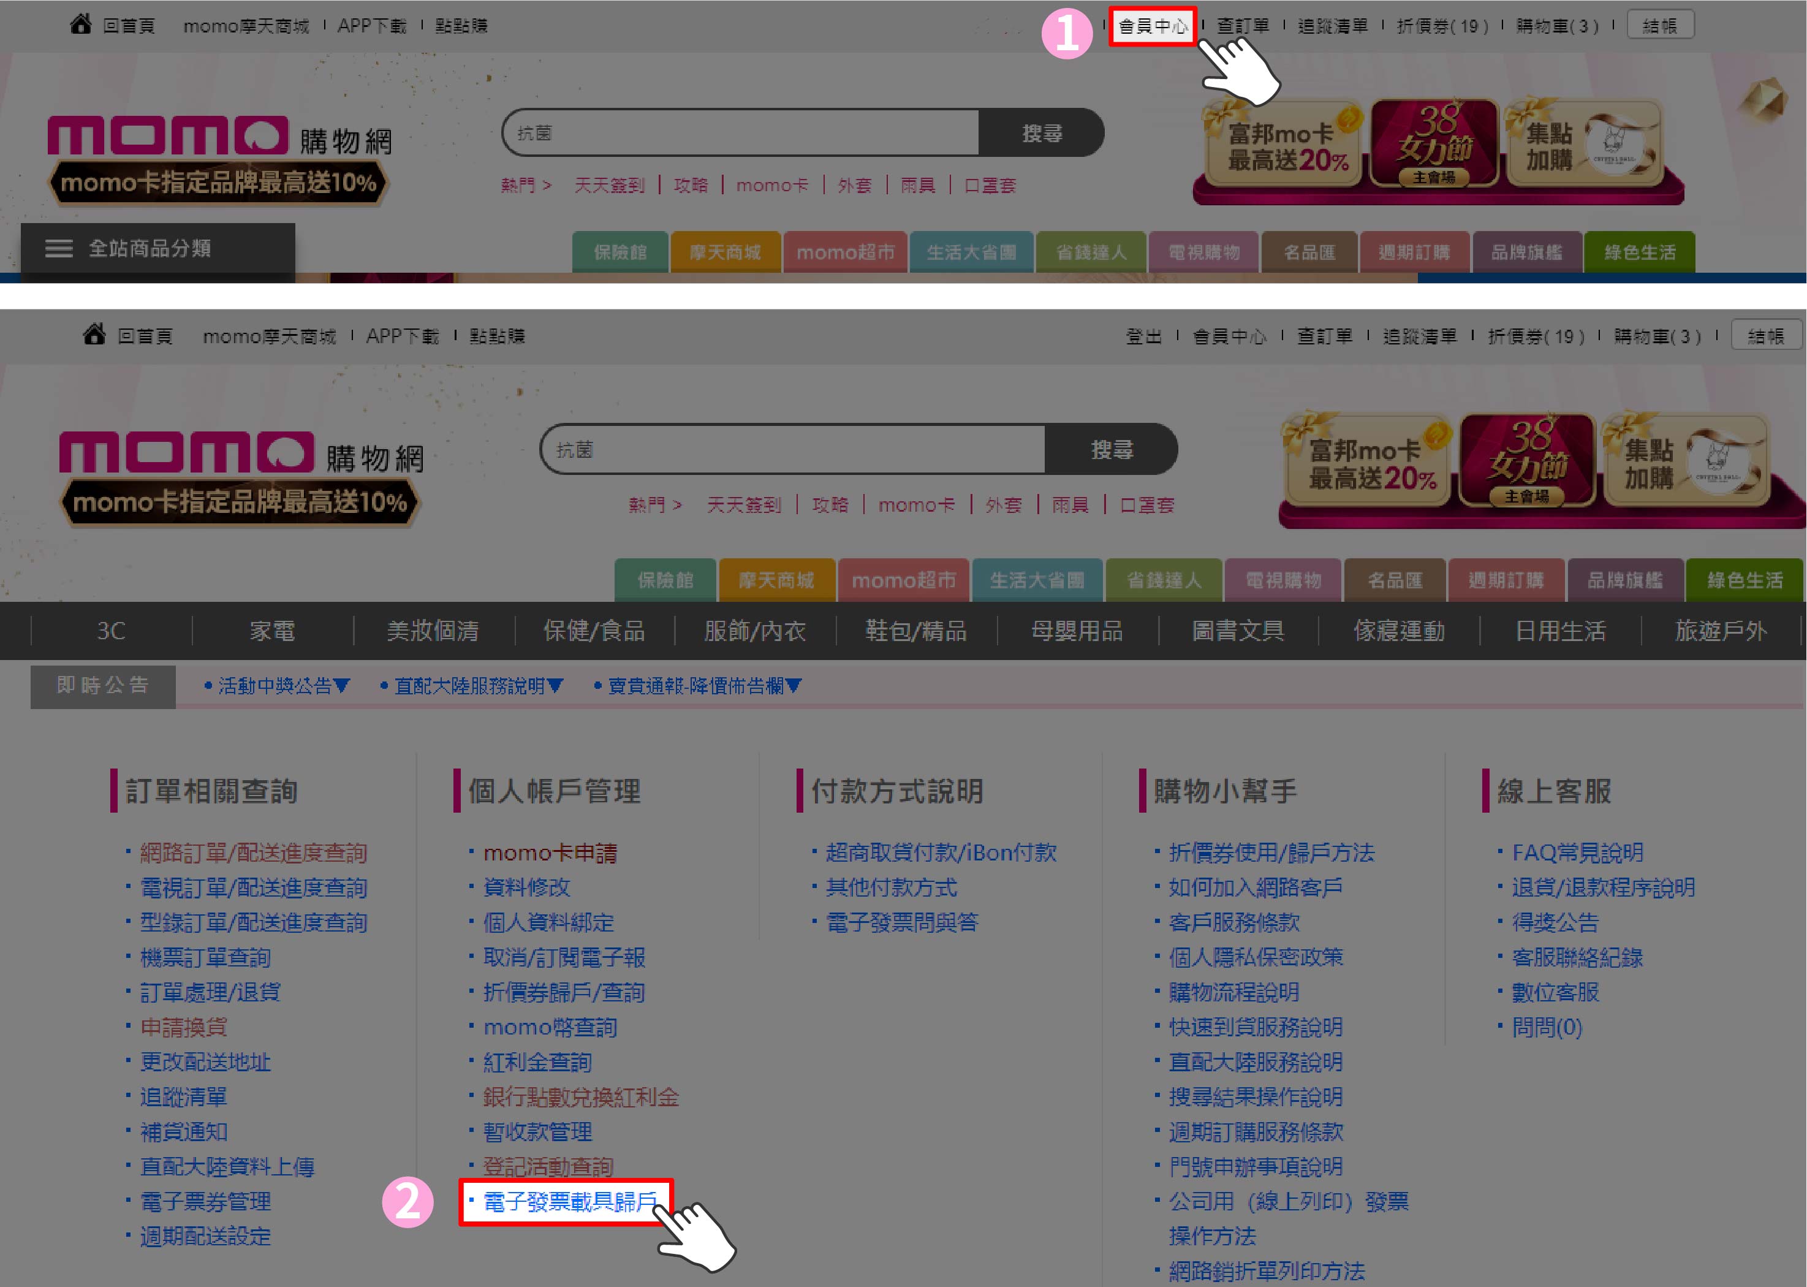The height and width of the screenshot is (1287, 1807).
Task: Open the 客服聯絡紀錄 link
Action: click(1577, 957)
